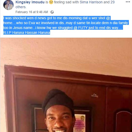Click the colorful sticker on the door
132x132 pixels.
click(x=80, y=123)
